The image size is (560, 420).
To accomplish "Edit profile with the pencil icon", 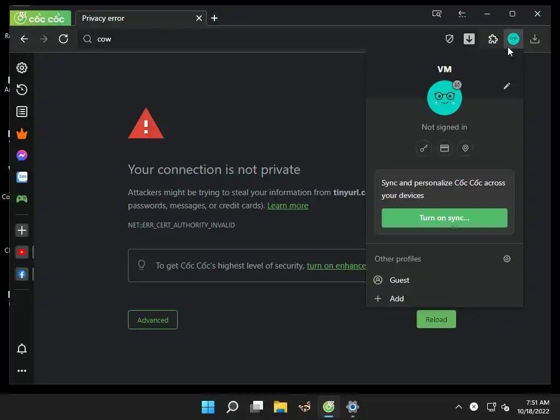I will pos(507,86).
